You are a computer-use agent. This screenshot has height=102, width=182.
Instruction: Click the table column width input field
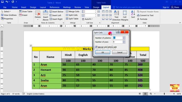[x=90, y=15]
